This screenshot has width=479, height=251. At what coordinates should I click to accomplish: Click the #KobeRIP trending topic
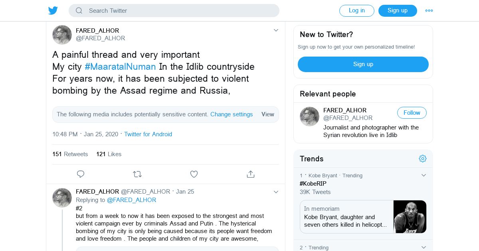[x=313, y=184]
